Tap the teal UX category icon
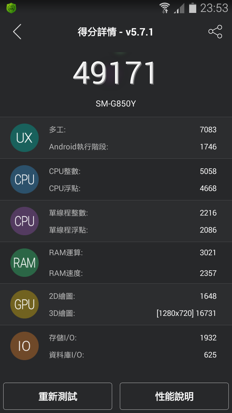 [24, 138]
